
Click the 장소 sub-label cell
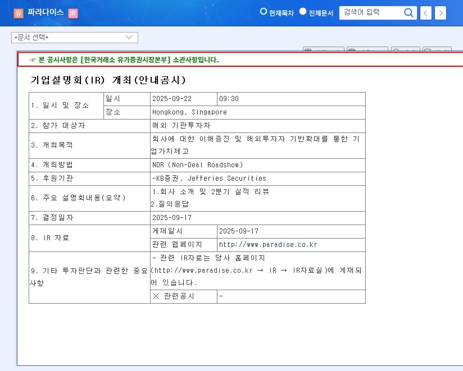(x=127, y=112)
